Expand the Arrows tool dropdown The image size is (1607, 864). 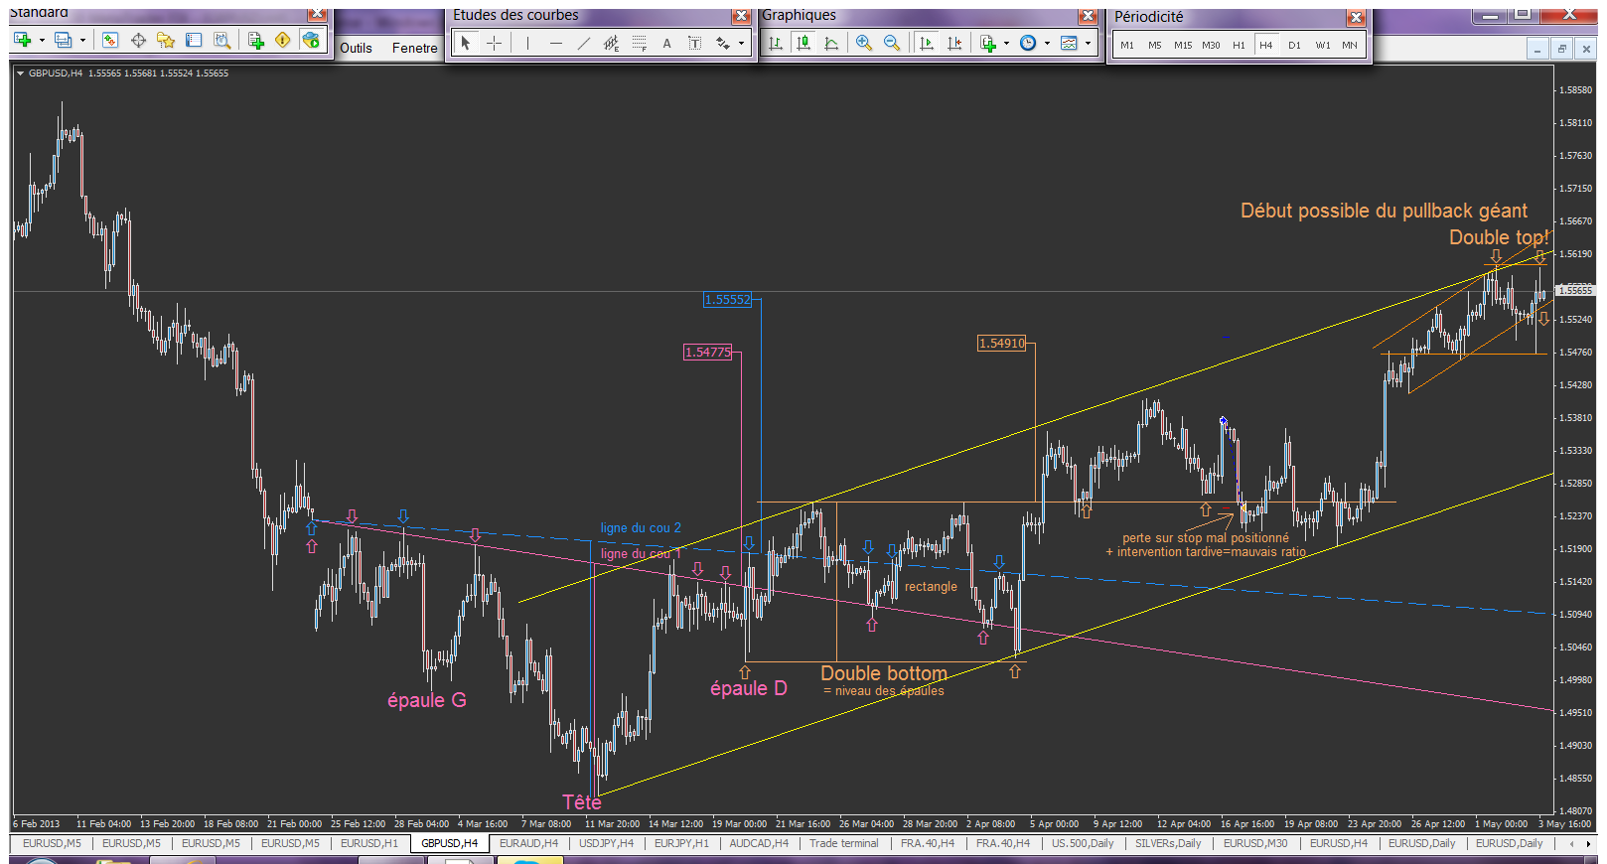pos(741,43)
